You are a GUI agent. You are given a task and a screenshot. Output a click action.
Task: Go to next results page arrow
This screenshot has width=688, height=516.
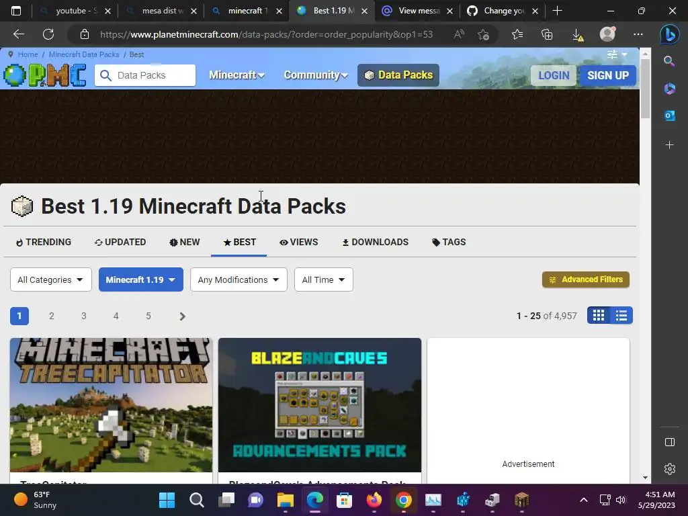pyautogui.click(x=183, y=316)
